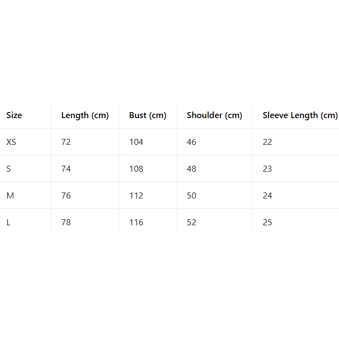The height and width of the screenshot is (339, 339).
Task: Click sleeve length value 23
Action: pos(267,169)
